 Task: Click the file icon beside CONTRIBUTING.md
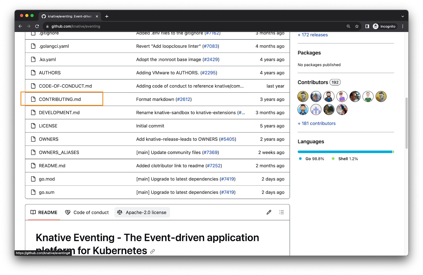33,99
